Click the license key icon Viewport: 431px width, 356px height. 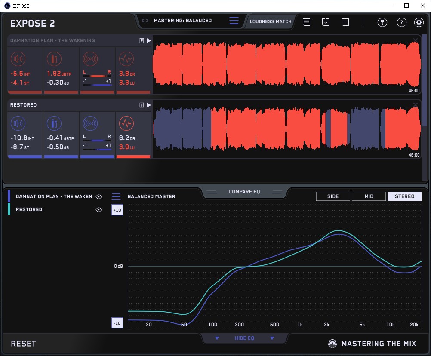click(x=382, y=22)
